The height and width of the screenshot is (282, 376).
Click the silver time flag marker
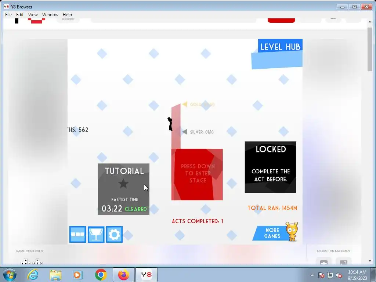point(185,132)
